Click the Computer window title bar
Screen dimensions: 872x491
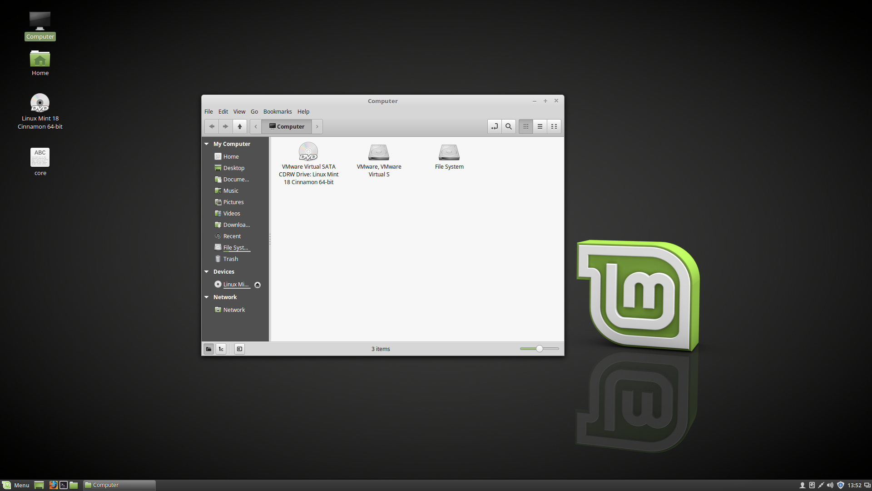coord(382,101)
